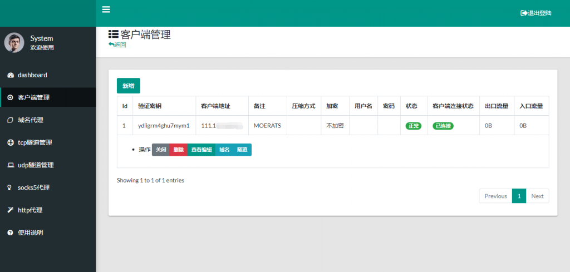Click the 查看编辑 button

pos(201,150)
